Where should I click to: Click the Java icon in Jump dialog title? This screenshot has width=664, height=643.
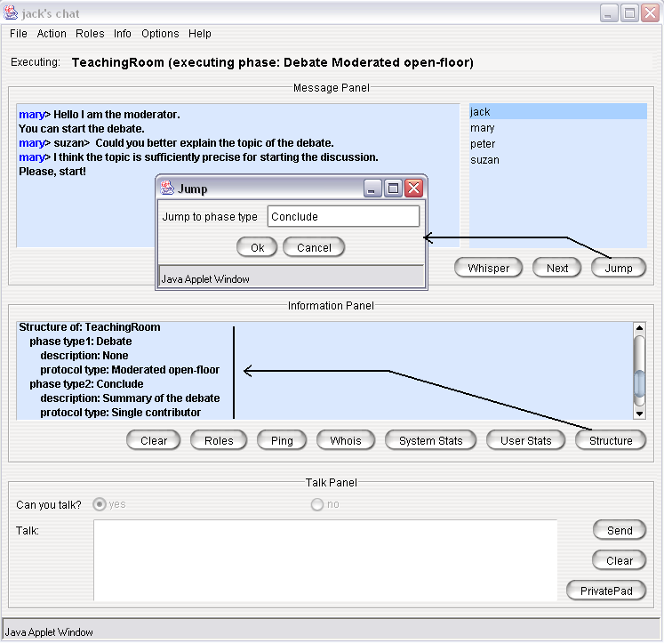pos(167,189)
